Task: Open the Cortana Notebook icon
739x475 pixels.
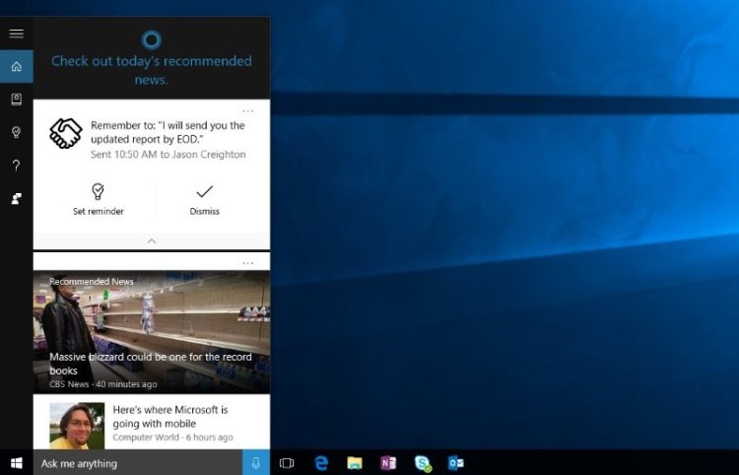Action: [17, 99]
